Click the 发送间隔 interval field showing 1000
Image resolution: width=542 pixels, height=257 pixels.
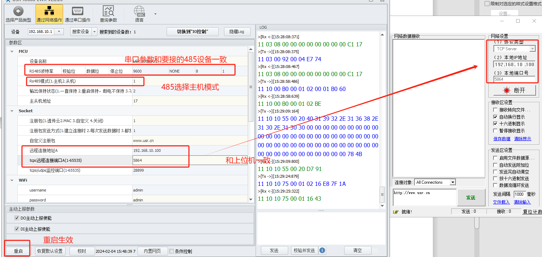[519, 194]
